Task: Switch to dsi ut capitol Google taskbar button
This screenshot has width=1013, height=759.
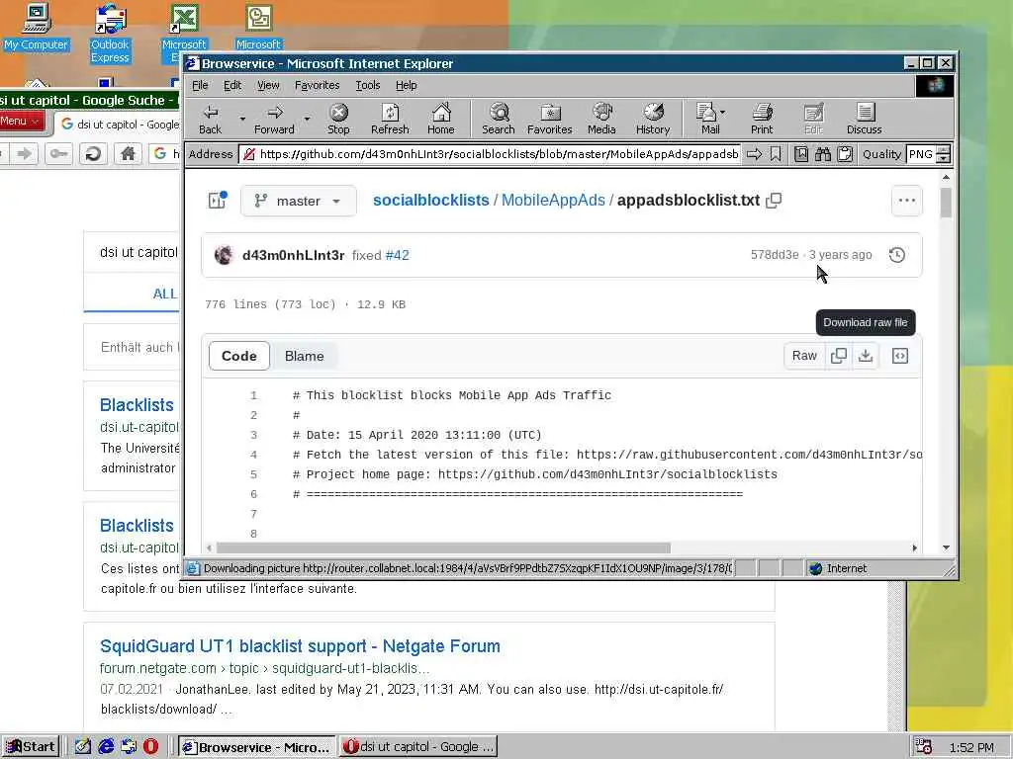Action: [418, 747]
